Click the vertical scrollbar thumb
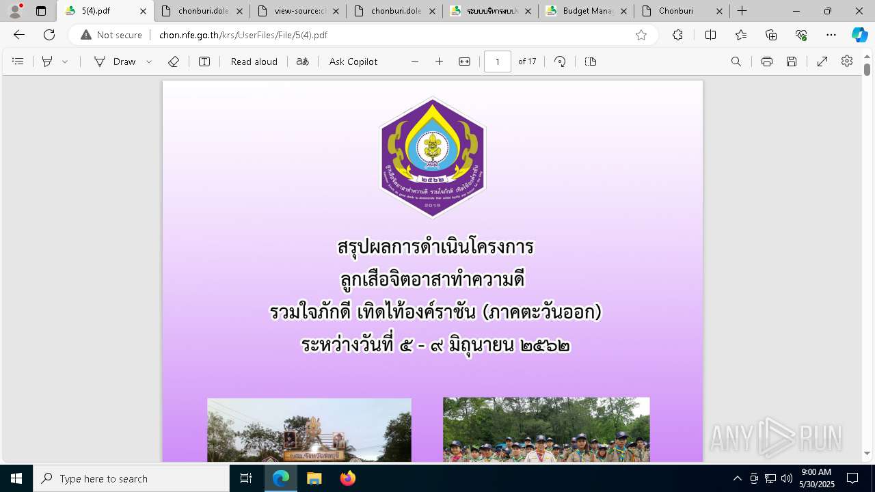The height and width of the screenshot is (492, 875). click(867, 69)
